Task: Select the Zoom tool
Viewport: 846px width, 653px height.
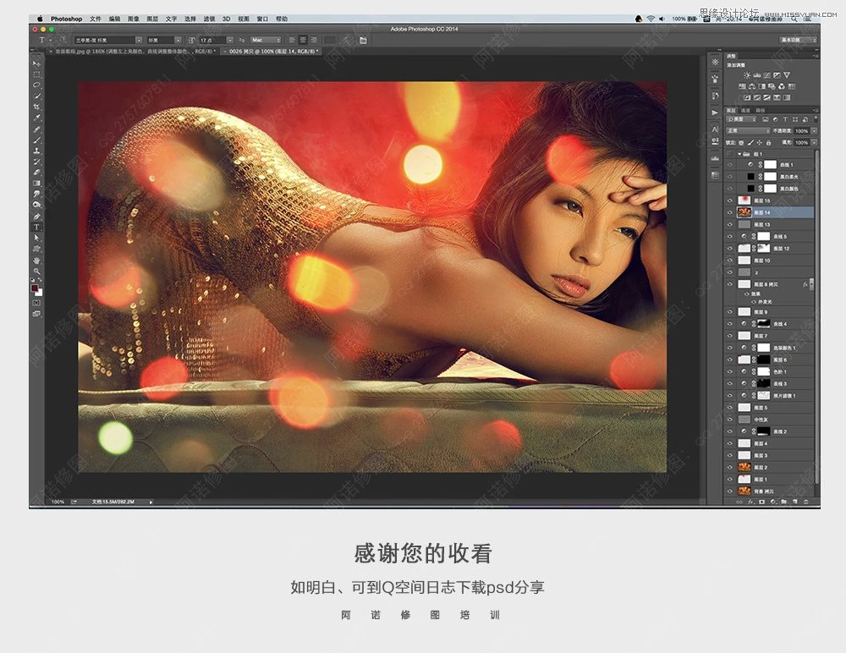Action: [36, 271]
